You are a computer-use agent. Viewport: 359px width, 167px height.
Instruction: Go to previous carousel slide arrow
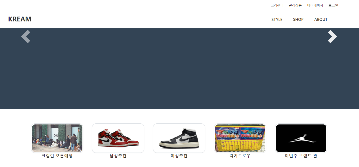(26, 36)
